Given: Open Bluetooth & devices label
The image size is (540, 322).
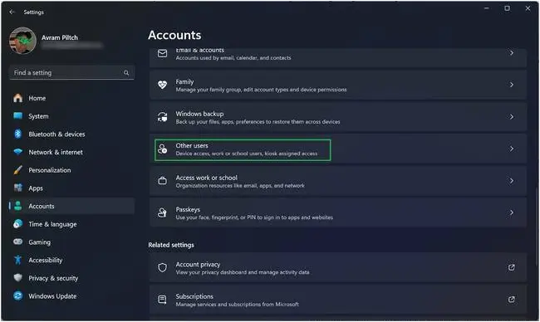Looking at the screenshot, I should click(x=56, y=134).
